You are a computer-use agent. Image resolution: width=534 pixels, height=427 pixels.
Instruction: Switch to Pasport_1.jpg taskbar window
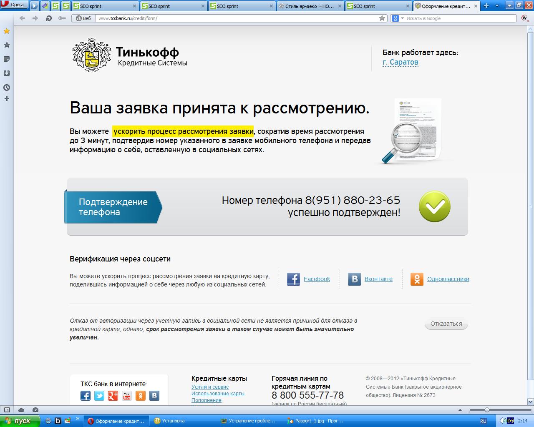(317, 421)
